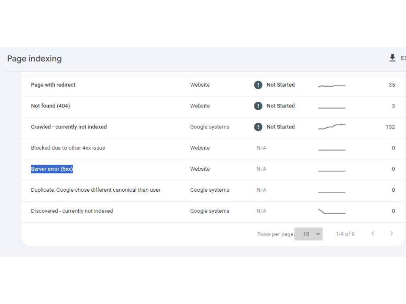Click Not Started status for Crawled row

click(281, 127)
